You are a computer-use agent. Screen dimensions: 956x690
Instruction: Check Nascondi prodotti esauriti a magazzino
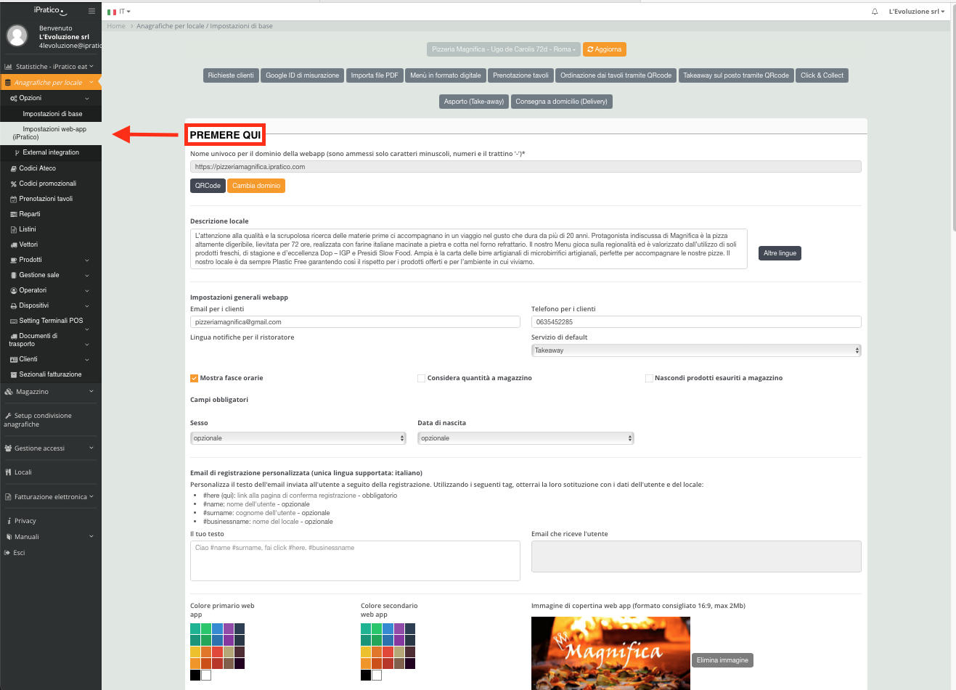coord(649,378)
